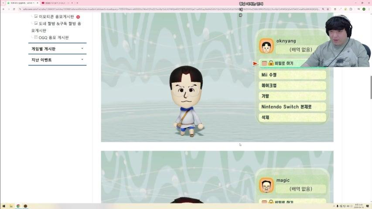Click the board icon beside OGQ 응모 게시판
This screenshot has width=372, height=209.
[x=36, y=37]
